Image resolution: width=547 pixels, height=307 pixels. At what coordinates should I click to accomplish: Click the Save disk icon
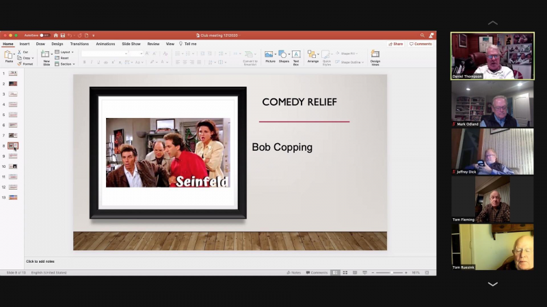(x=63, y=35)
